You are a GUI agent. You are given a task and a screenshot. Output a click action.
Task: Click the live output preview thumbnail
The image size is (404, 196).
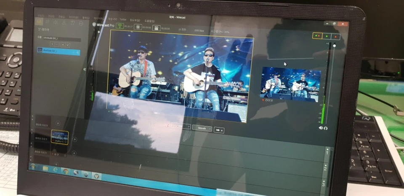click(290, 84)
